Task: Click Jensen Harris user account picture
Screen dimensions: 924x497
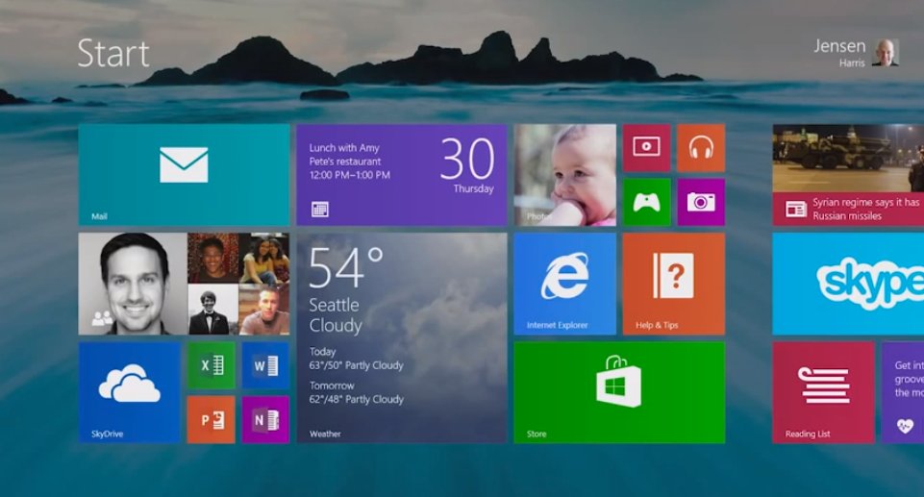Action: (x=886, y=53)
